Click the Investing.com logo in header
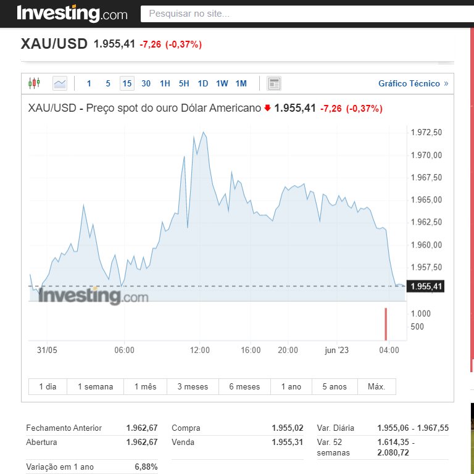 tap(72, 14)
